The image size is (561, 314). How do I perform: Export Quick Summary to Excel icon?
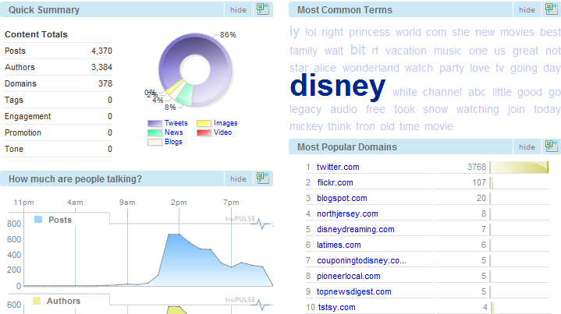tap(263, 9)
